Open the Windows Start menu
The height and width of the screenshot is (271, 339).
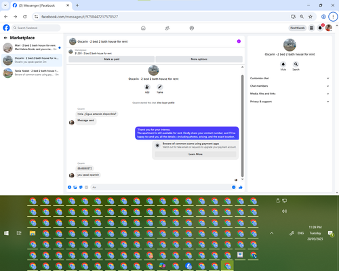[x=6, y=233]
